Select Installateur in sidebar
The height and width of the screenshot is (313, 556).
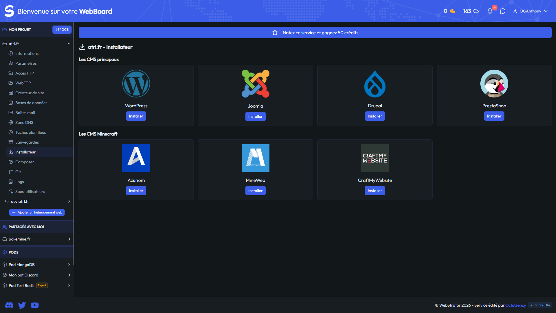[x=39, y=152]
